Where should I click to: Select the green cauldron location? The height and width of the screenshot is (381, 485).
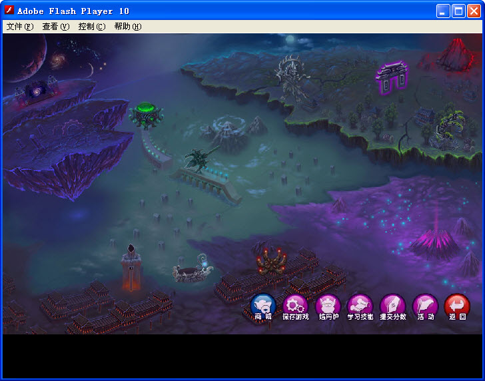pos(146,115)
